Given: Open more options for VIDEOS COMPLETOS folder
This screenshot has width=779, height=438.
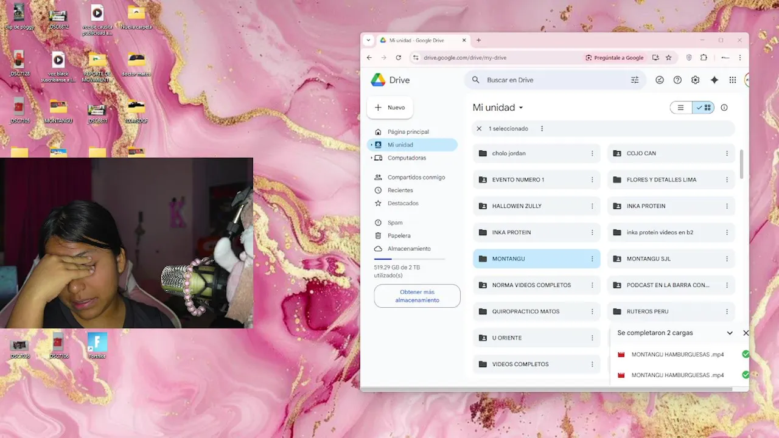Looking at the screenshot, I should pyautogui.click(x=592, y=364).
